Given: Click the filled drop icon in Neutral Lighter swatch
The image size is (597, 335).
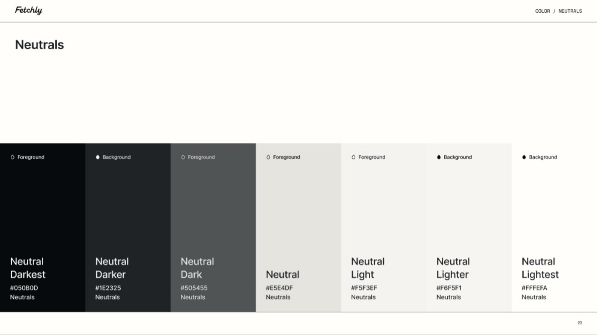Looking at the screenshot, I should [x=439, y=157].
